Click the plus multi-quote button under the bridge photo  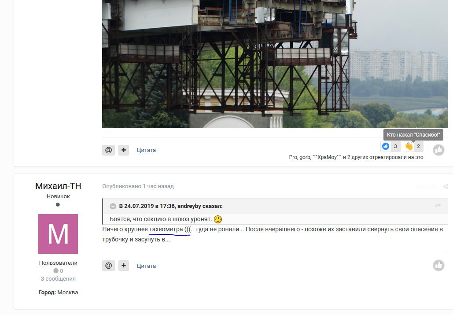[x=124, y=150]
